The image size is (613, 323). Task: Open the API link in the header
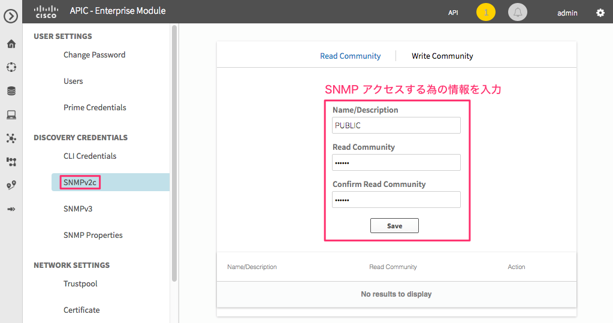point(453,13)
